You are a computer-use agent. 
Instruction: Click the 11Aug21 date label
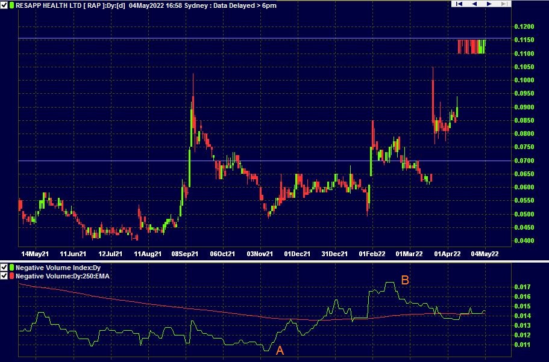tap(148, 254)
